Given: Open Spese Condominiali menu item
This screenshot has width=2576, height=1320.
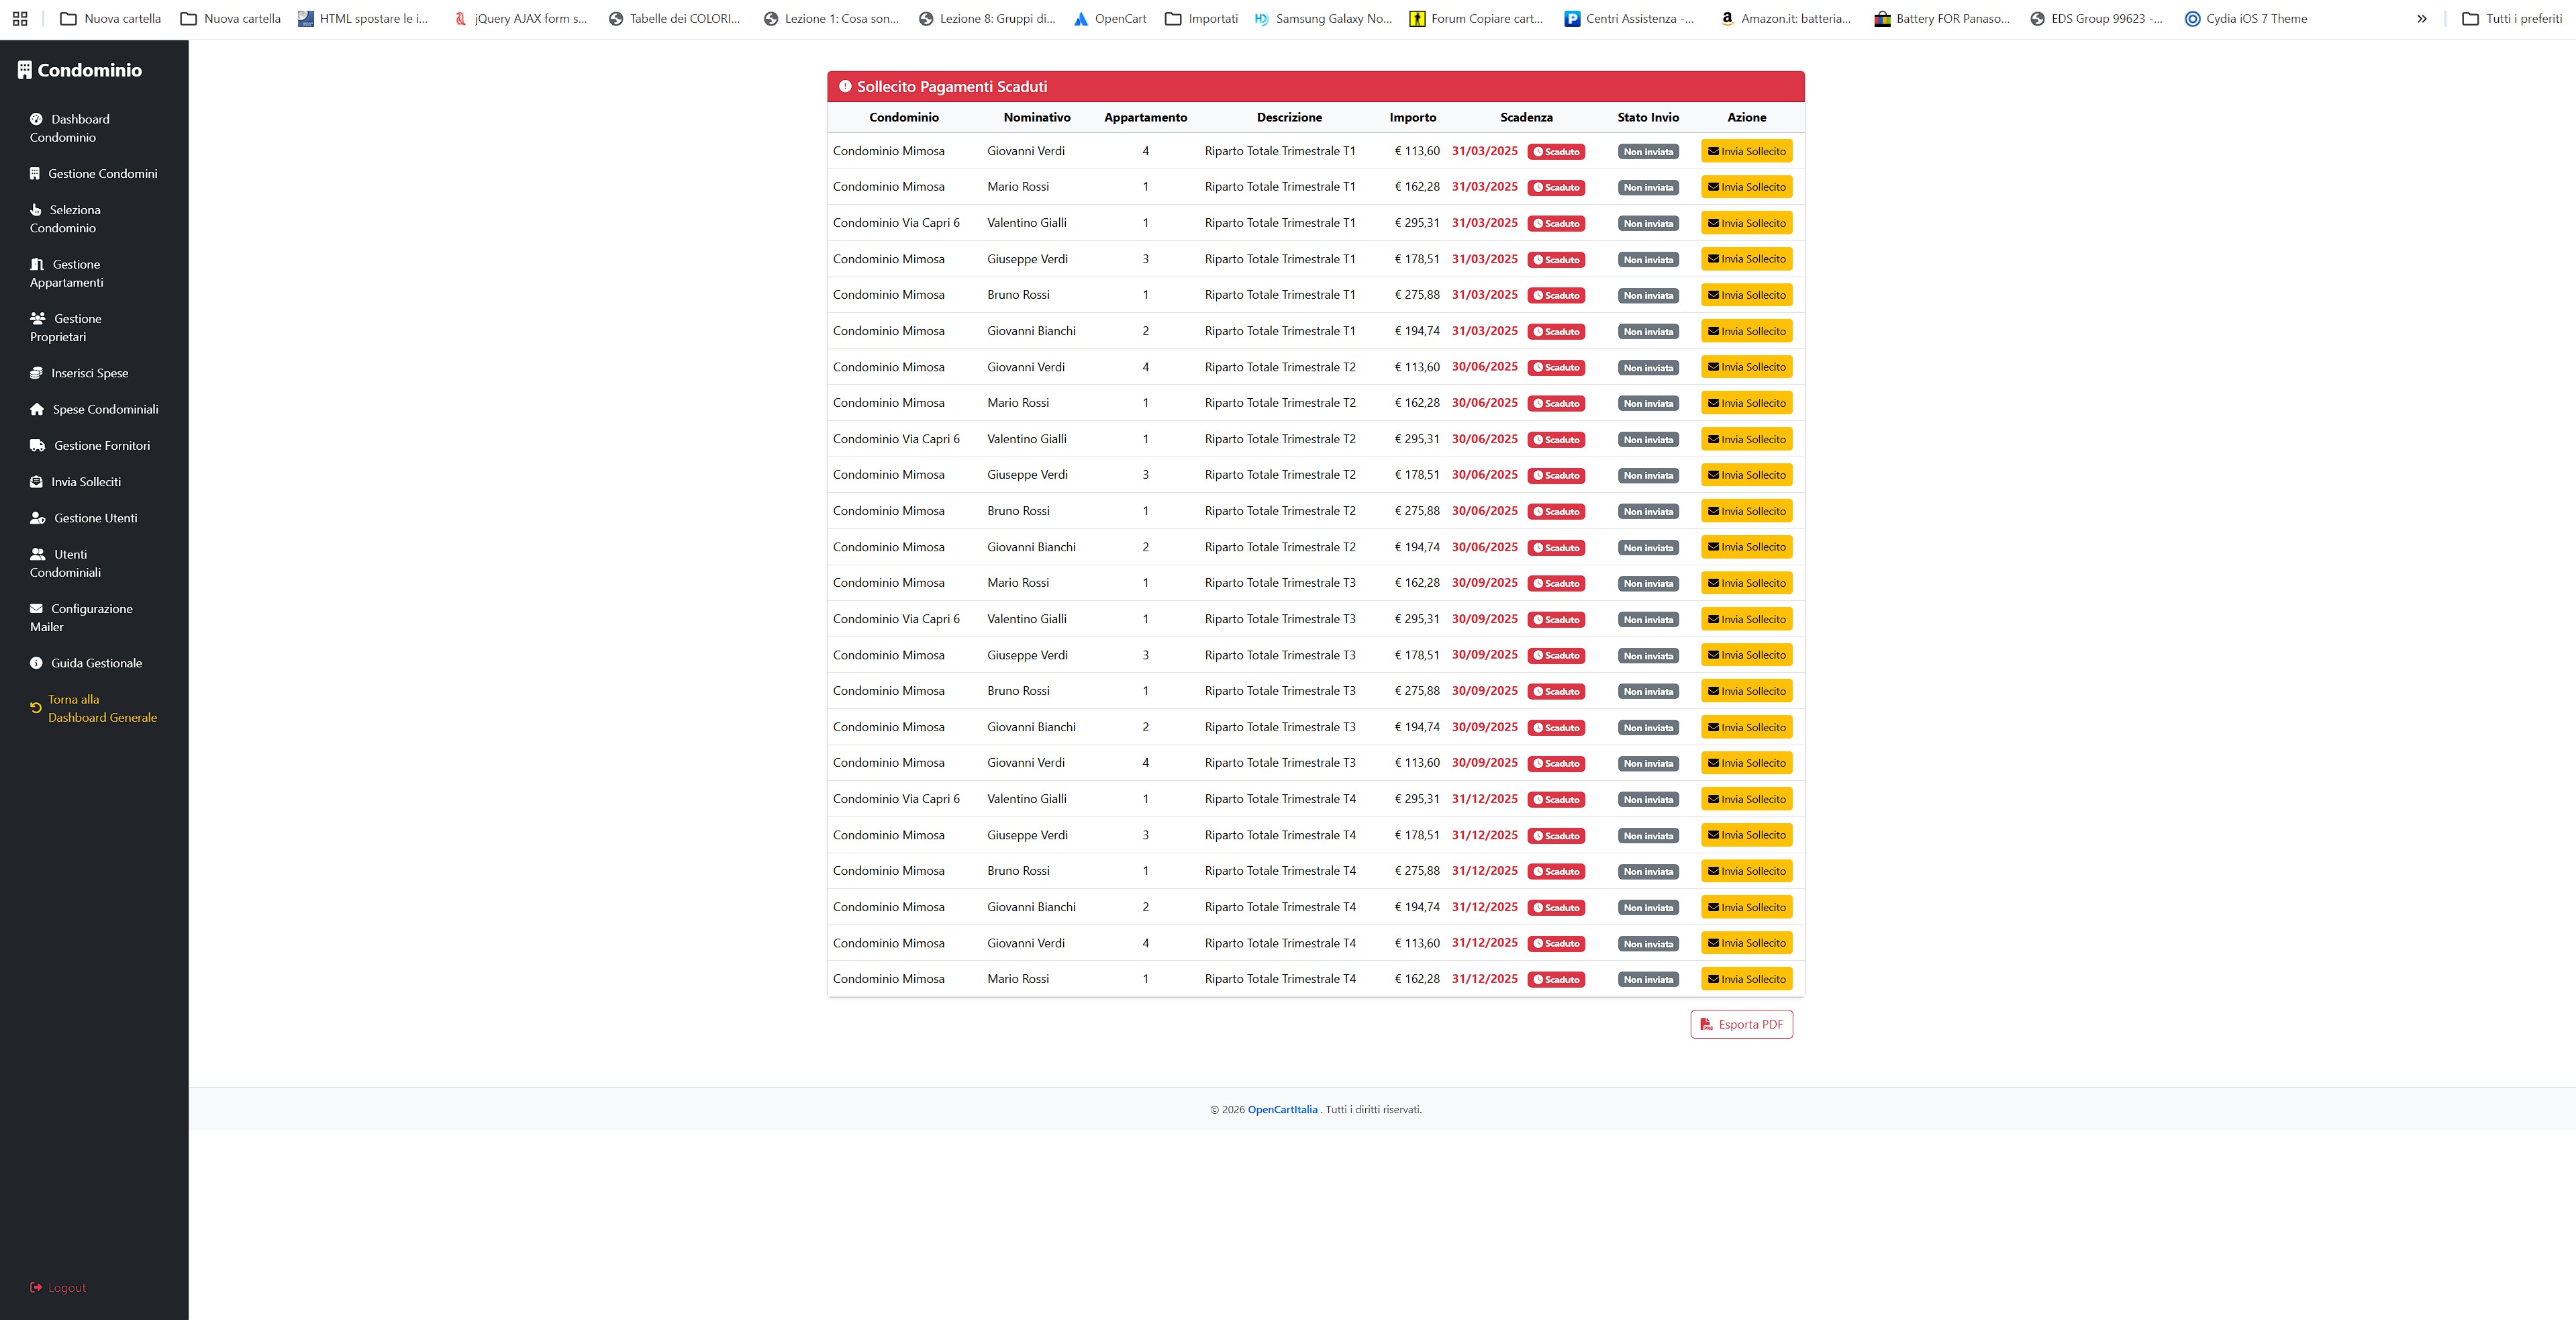Looking at the screenshot, I should pos(105,410).
